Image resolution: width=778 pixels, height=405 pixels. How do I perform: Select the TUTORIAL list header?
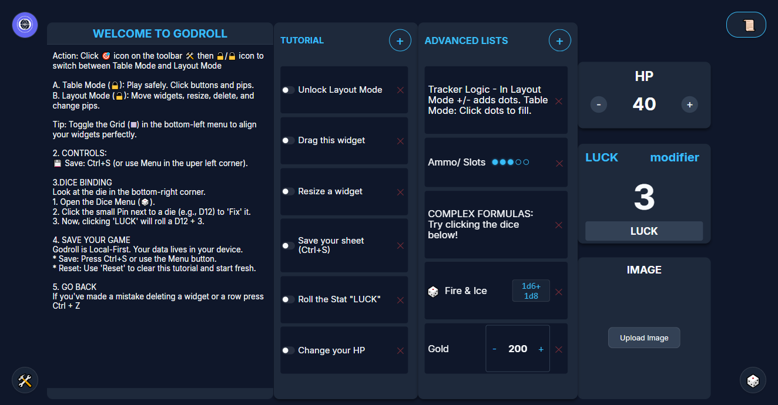point(302,41)
